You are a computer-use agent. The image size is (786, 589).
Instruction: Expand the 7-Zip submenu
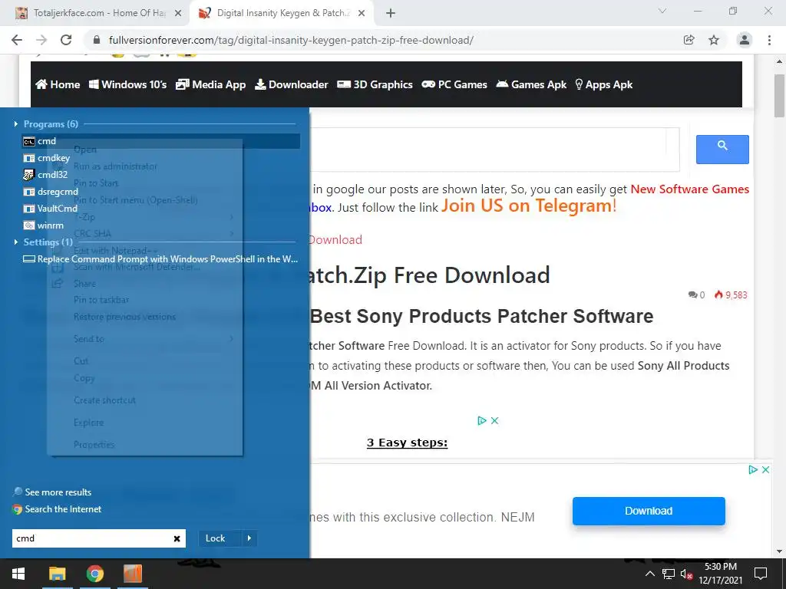(144, 217)
